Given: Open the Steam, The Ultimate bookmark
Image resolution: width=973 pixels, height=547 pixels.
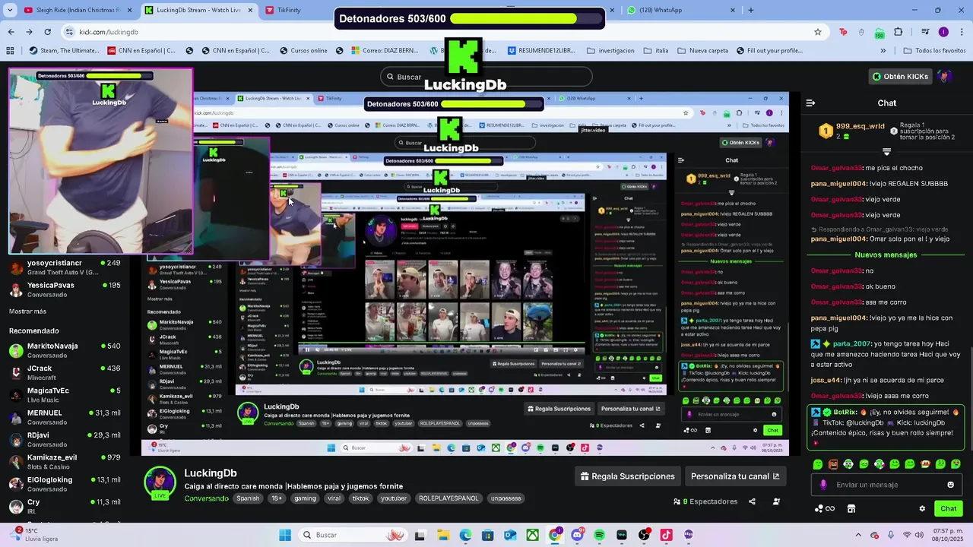Looking at the screenshot, I should (x=64, y=51).
